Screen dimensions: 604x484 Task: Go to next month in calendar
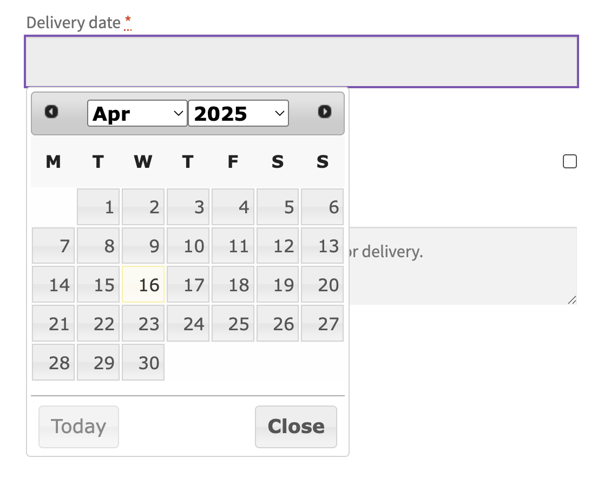tap(324, 112)
